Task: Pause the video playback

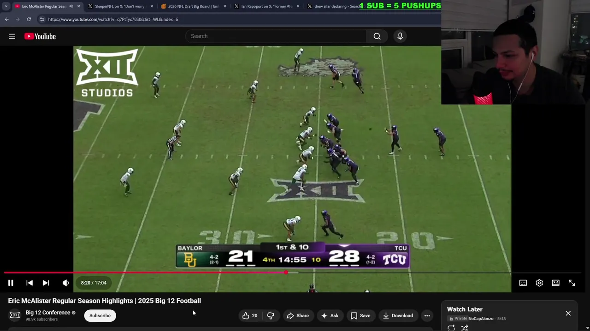Action: pyautogui.click(x=11, y=283)
